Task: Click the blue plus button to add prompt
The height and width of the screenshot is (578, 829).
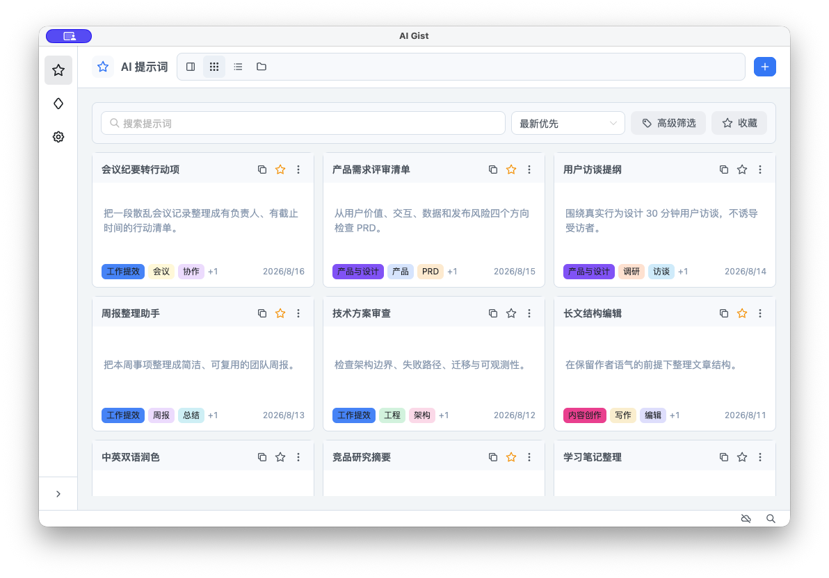Action: [x=764, y=67]
